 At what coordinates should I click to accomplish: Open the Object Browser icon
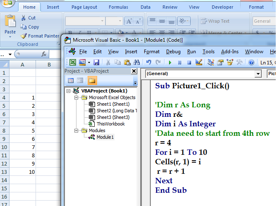pyautogui.click(x=230, y=62)
